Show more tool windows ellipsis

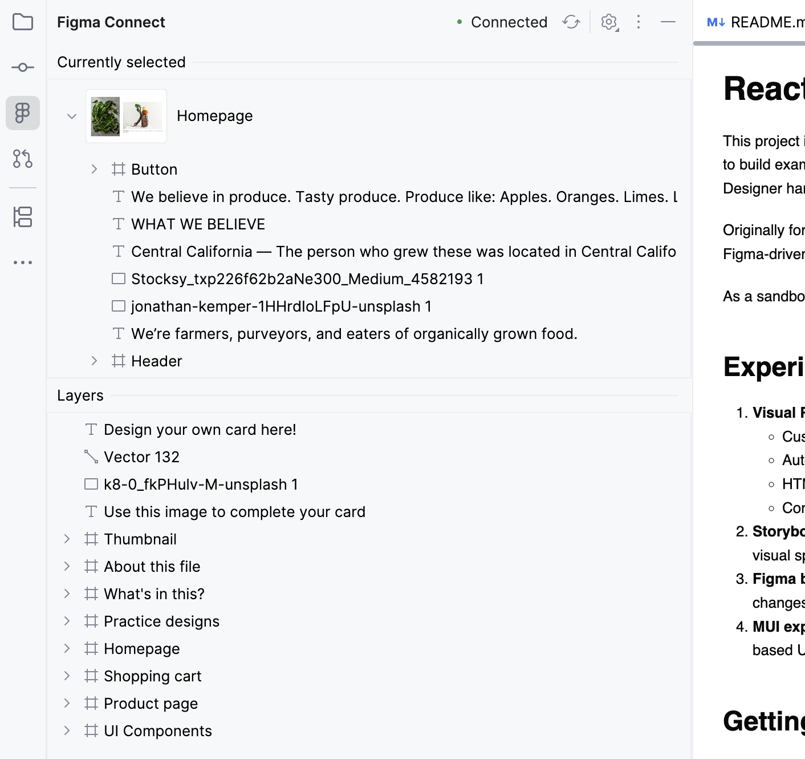click(x=23, y=263)
